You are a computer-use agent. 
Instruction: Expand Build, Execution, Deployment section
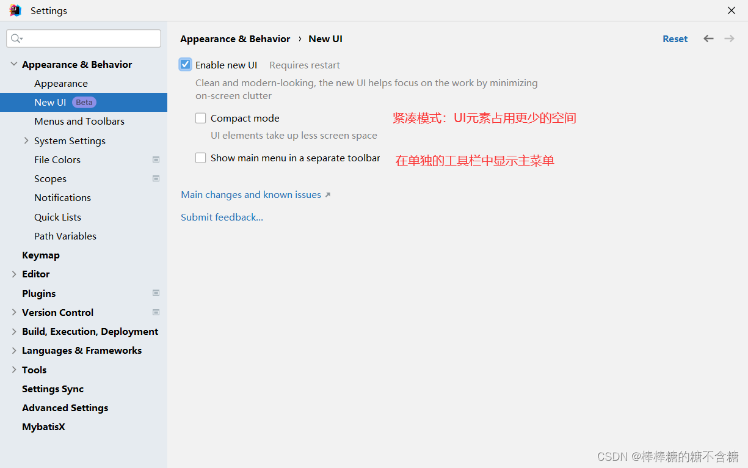click(x=14, y=331)
